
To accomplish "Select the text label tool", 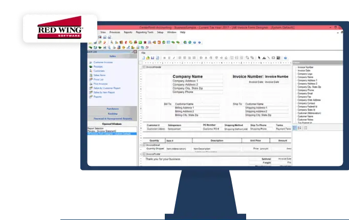I will click(x=264, y=58).
